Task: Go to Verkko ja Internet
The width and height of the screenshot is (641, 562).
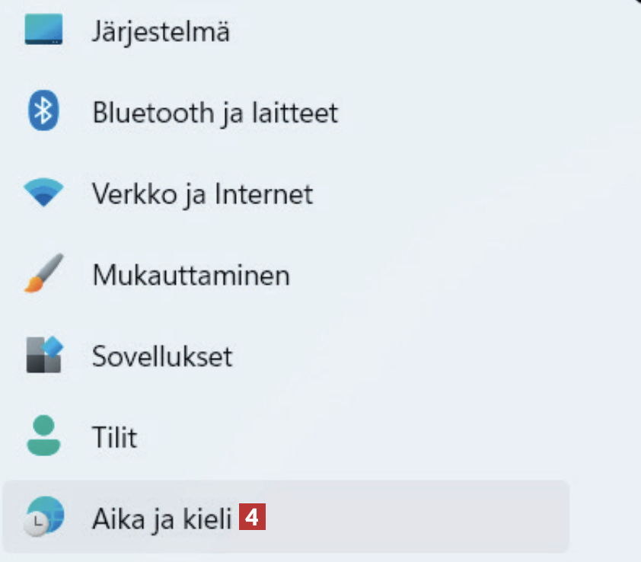Action: click(202, 193)
